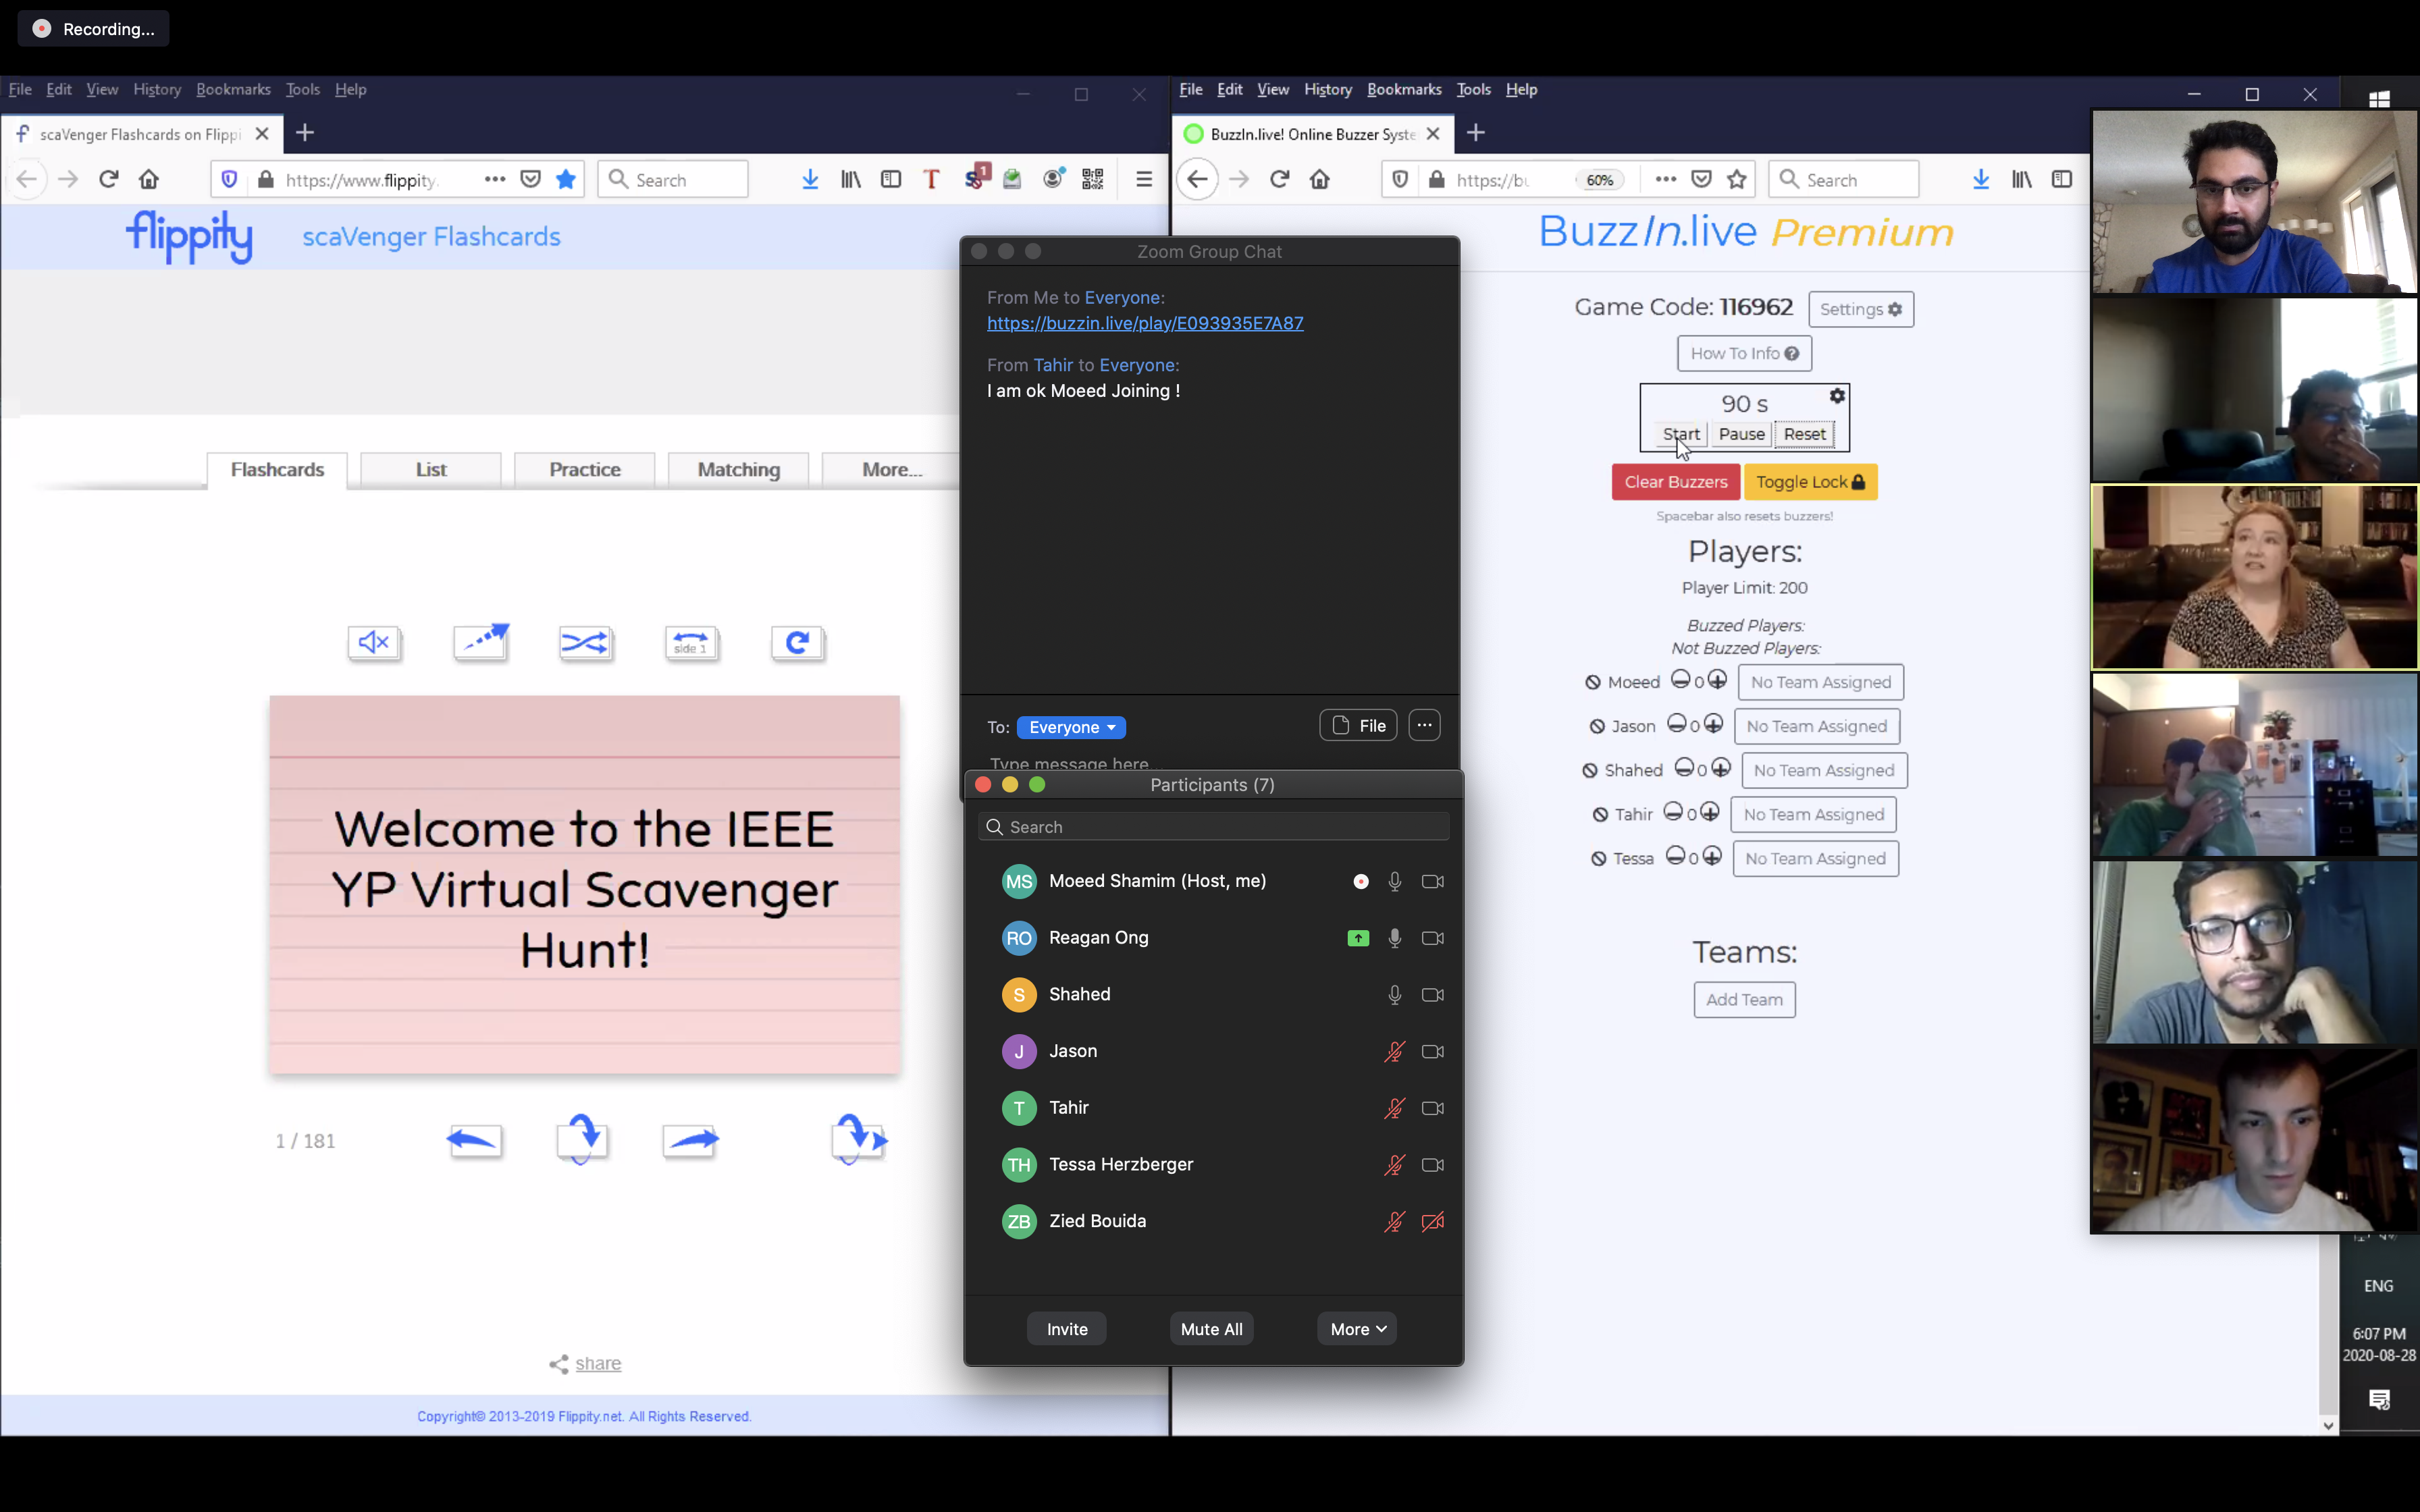Increase Moeed's score with plus icon

(1717, 680)
